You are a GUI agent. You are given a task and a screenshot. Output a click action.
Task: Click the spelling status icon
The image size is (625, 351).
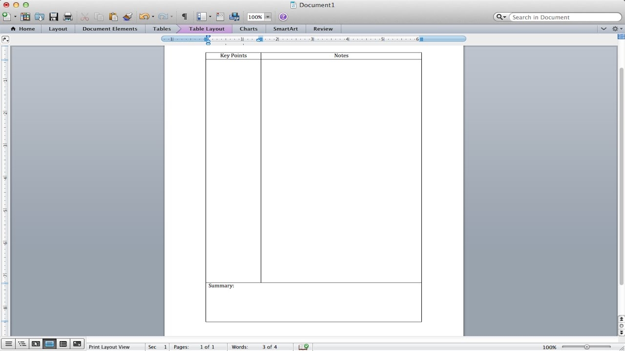coord(303,347)
